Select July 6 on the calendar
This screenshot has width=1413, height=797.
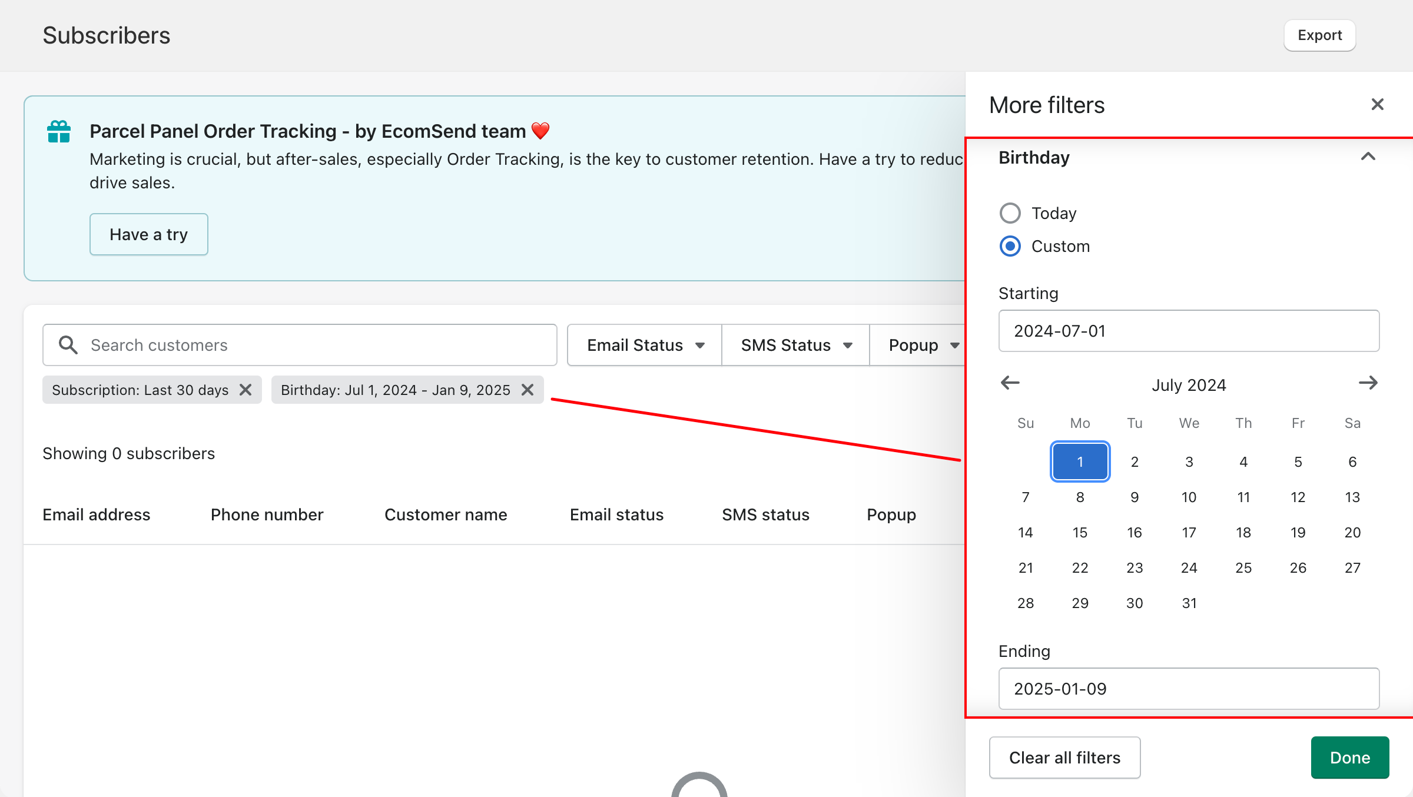(1352, 461)
